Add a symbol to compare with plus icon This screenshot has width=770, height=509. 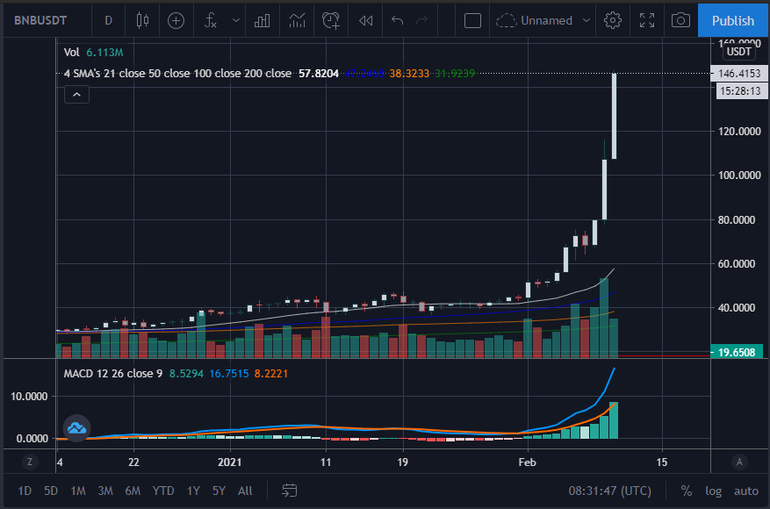[x=176, y=20]
